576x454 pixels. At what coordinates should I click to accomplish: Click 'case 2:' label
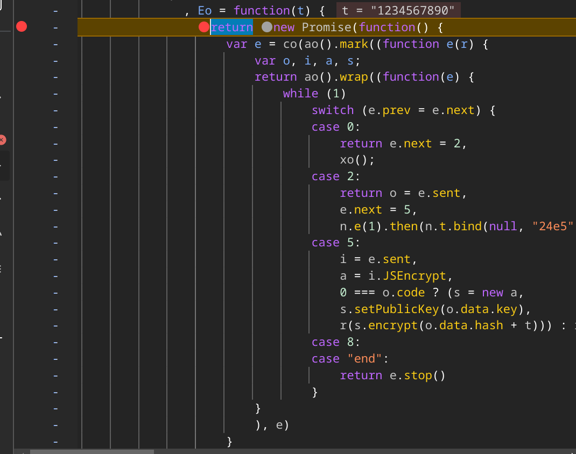pos(336,176)
